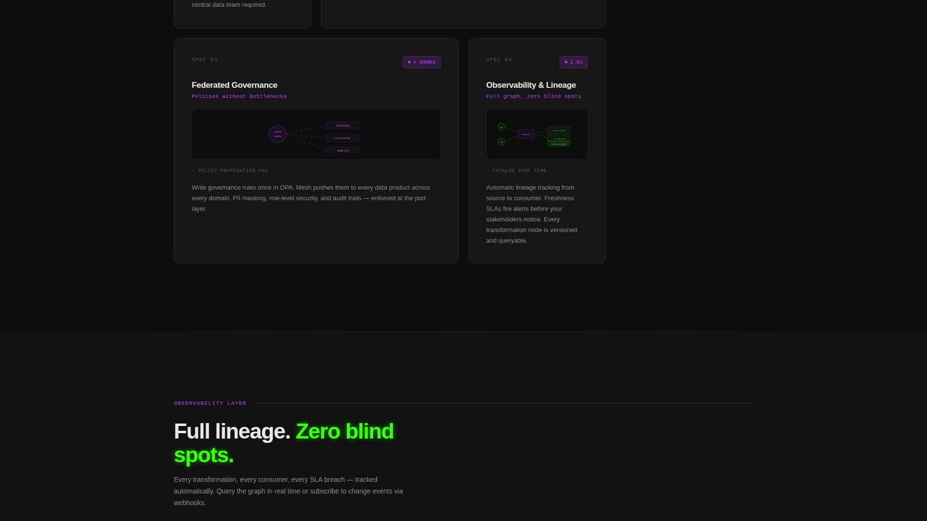Click the lower green source node in lineage diagram
This screenshot has height=521, width=927.
click(x=501, y=141)
